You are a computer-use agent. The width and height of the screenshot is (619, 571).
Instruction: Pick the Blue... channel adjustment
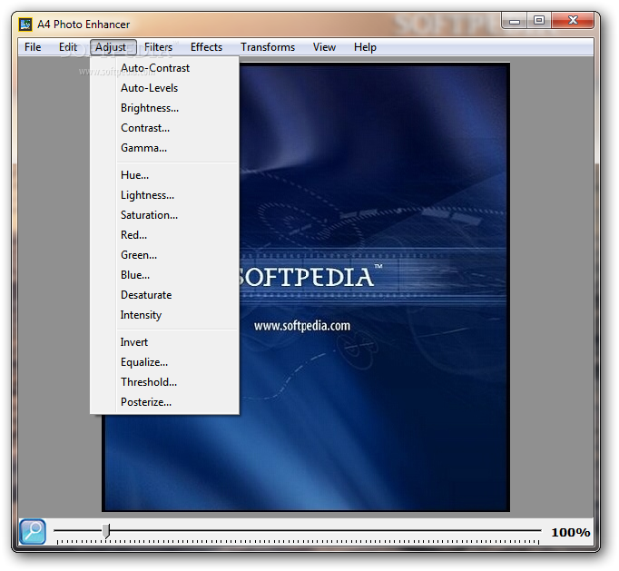[x=165, y=275]
